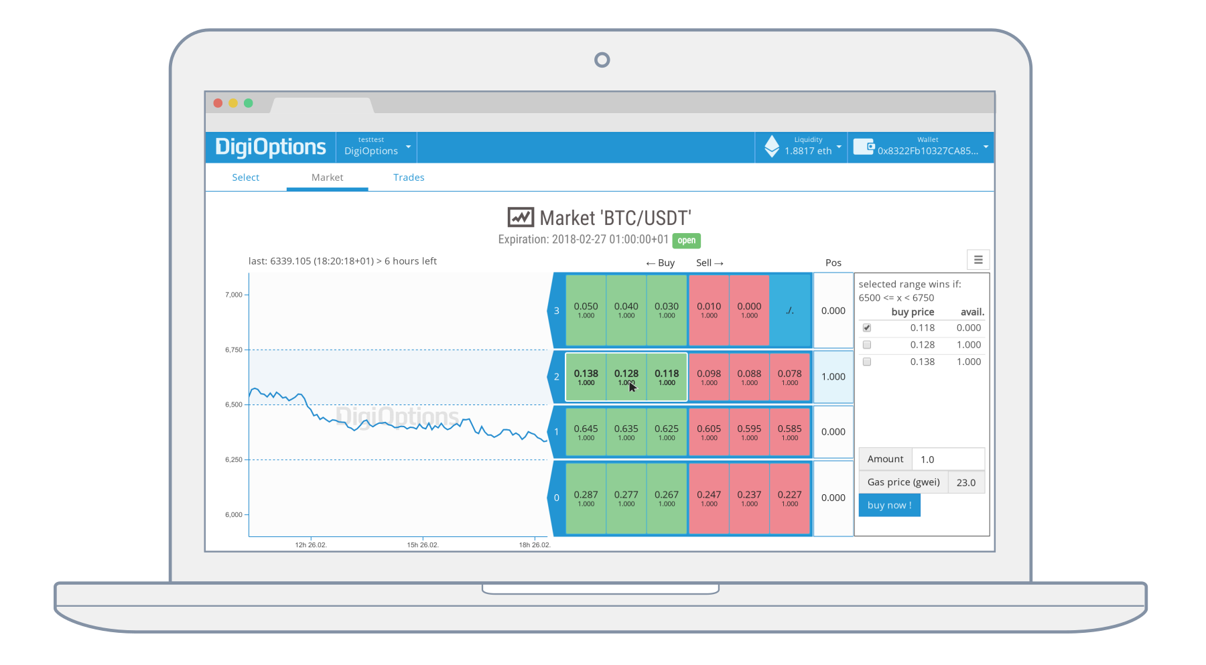Click buy offer 0.138 in row 2
This screenshot has height=665, width=1206.
click(586, 377)
